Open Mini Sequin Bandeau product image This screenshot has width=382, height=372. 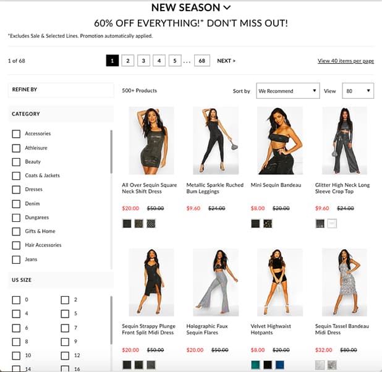click(279, 140)
